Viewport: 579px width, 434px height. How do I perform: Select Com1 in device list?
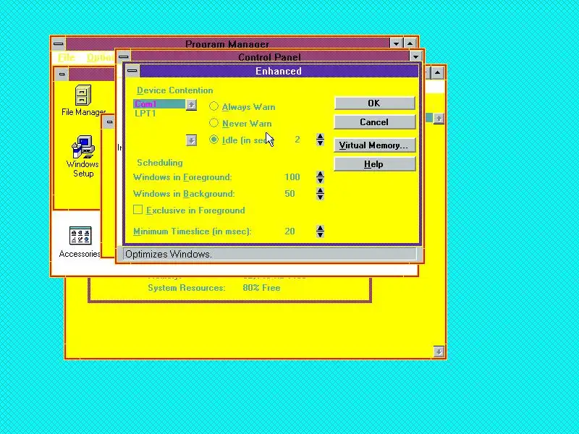(x=159, y=104)
